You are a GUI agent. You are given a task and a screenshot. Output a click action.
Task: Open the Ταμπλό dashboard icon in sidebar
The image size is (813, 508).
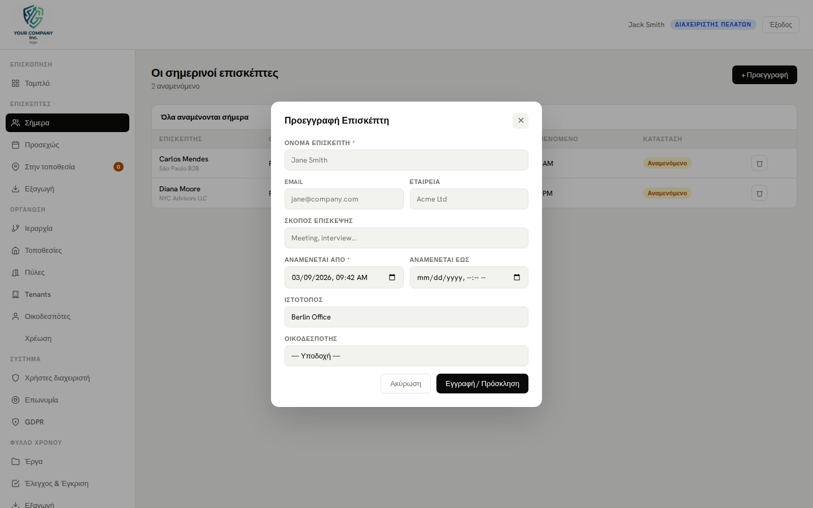tap(15, 83)
